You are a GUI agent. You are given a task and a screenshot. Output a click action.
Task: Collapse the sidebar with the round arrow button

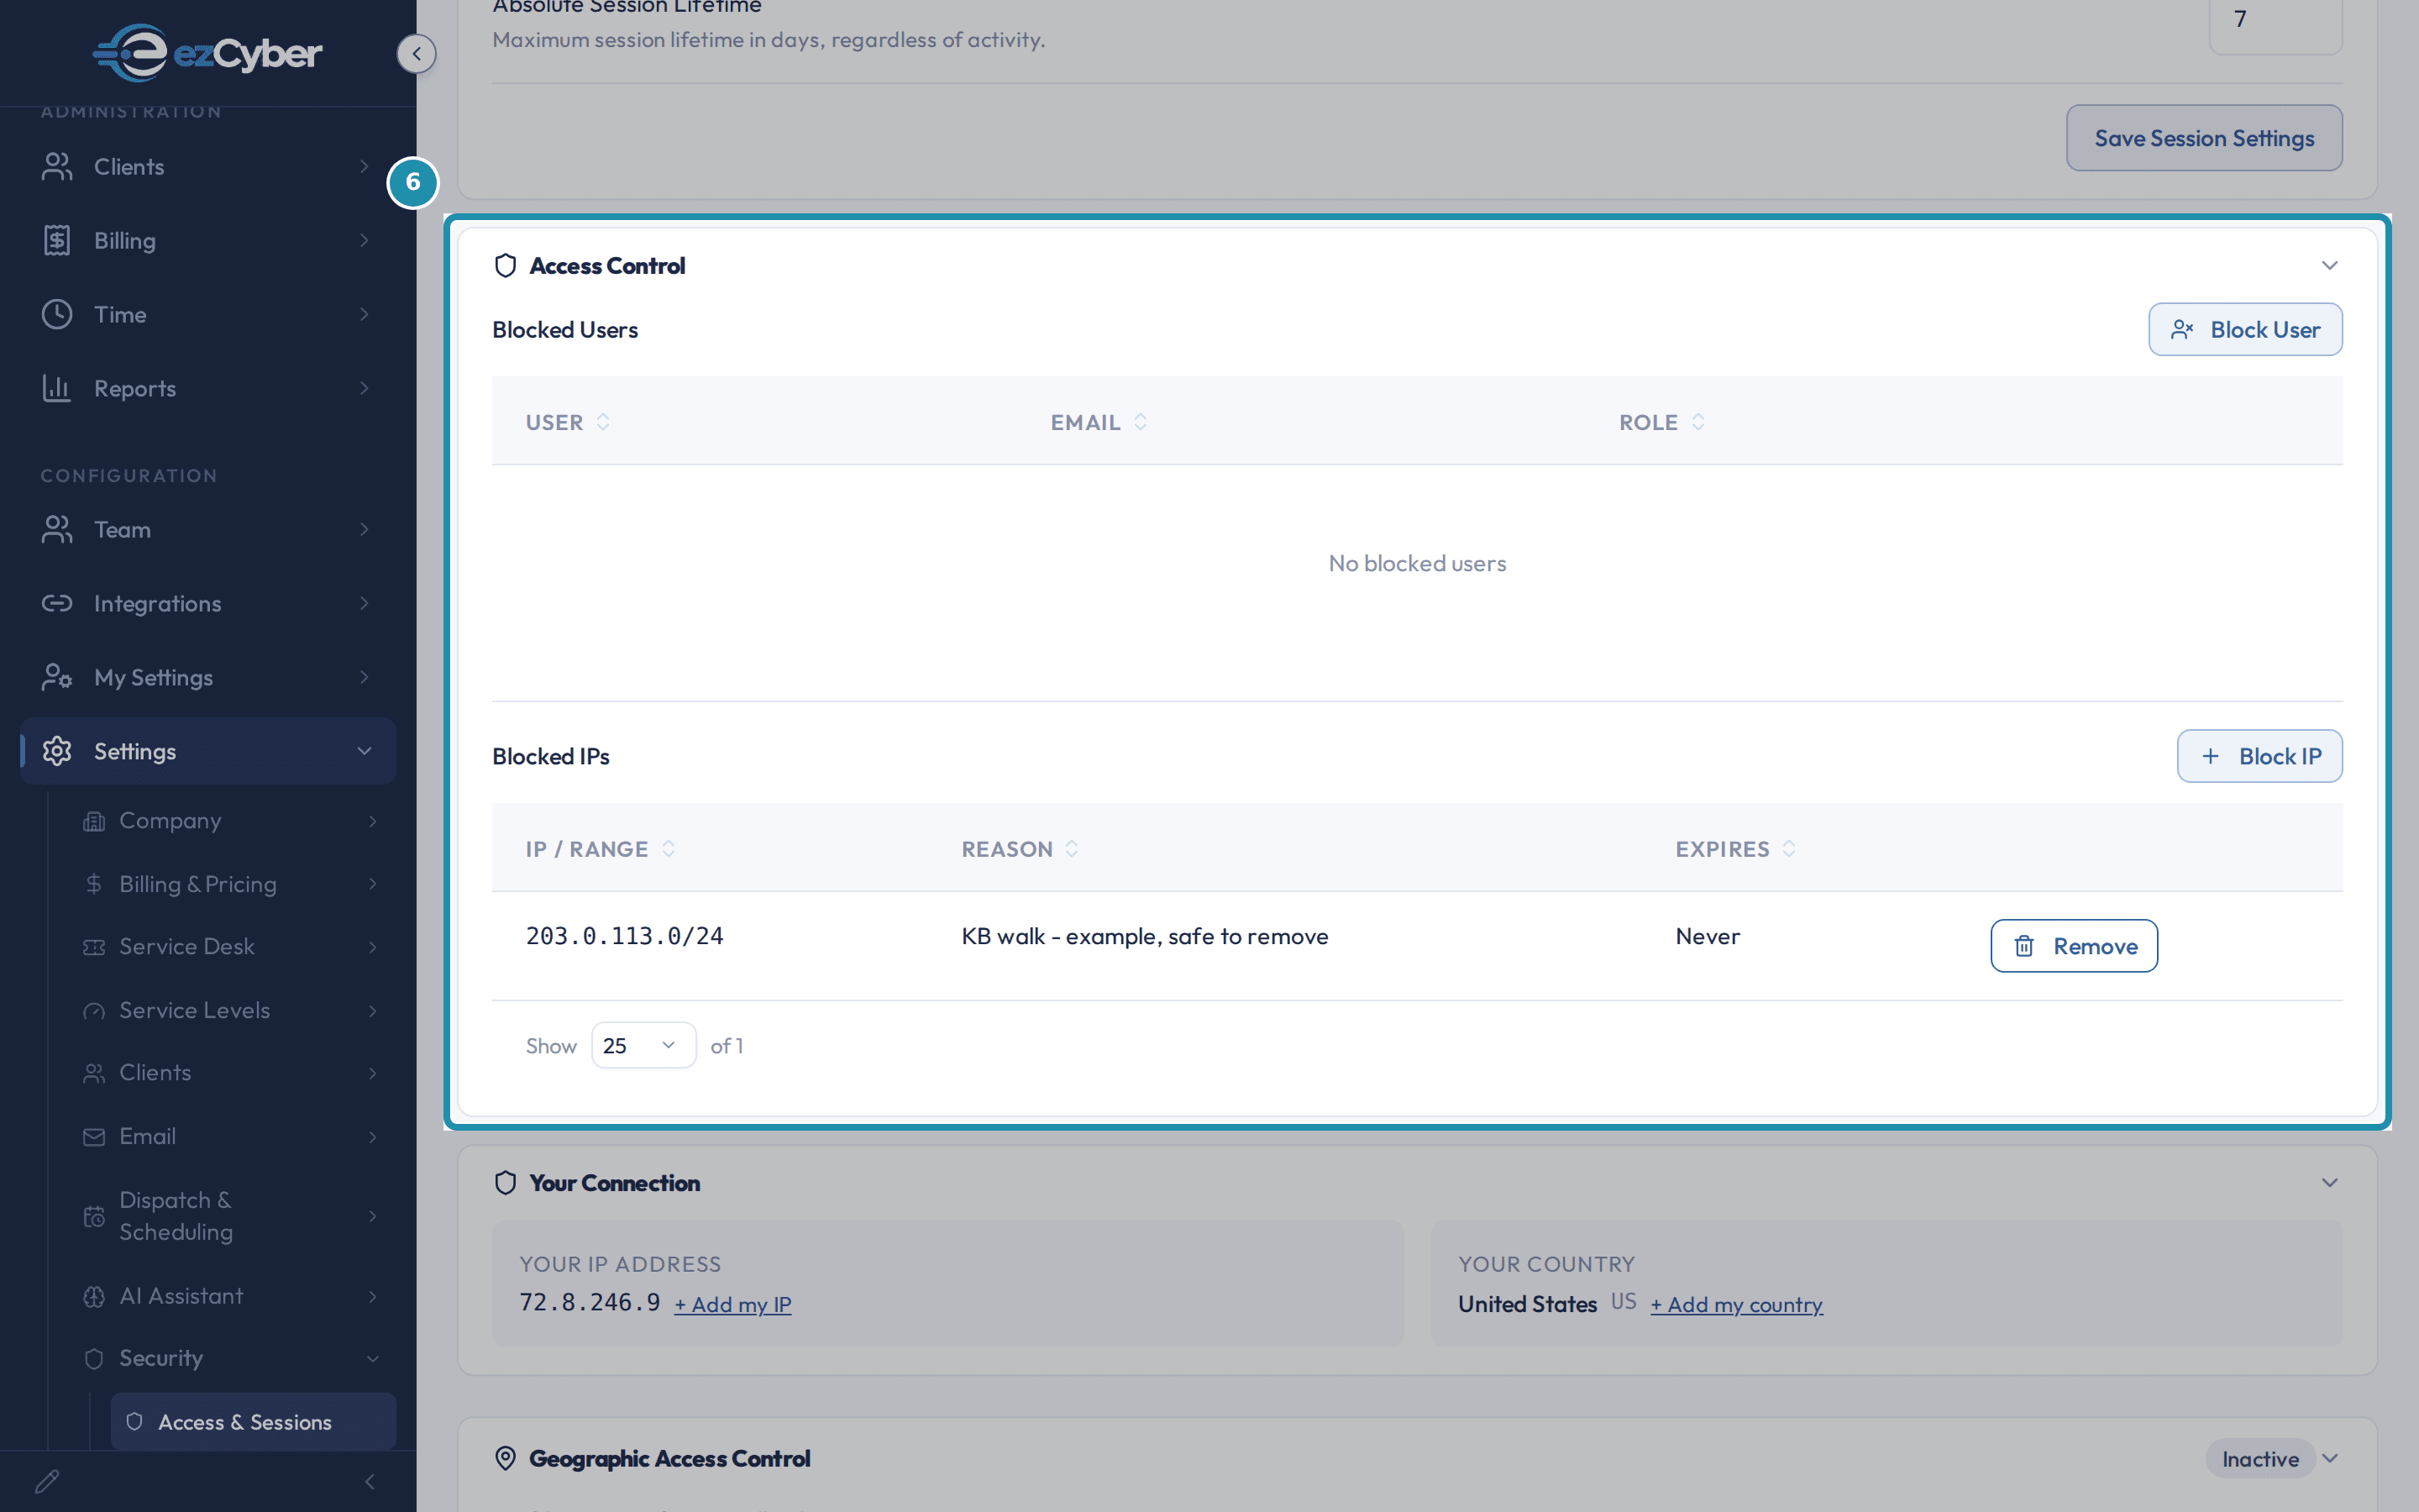417,53
